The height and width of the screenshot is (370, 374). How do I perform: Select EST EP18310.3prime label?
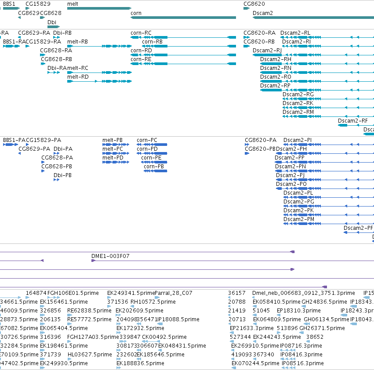tap(299, 311)
